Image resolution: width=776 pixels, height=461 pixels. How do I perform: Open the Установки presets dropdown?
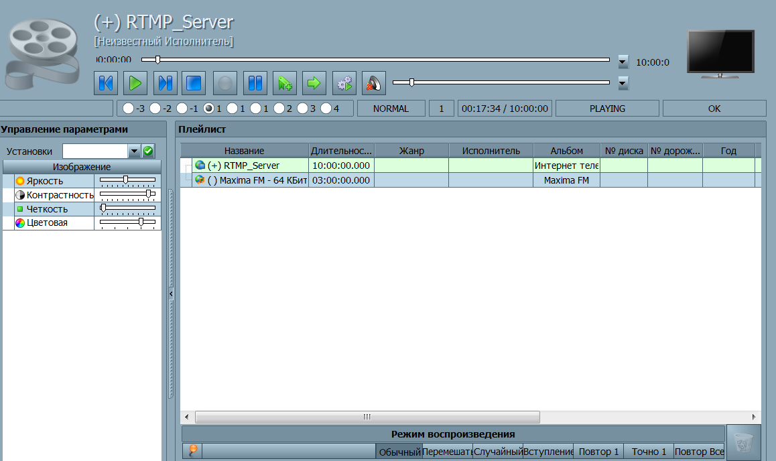point(134,151)
